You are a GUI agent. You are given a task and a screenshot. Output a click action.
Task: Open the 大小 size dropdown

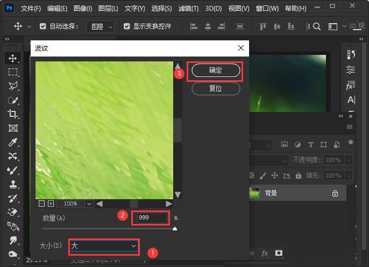[104, 246]
